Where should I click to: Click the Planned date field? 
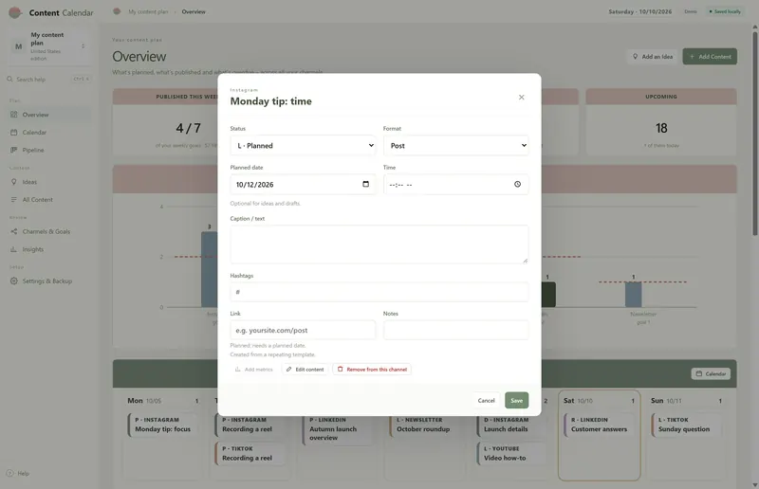point(303,184)
